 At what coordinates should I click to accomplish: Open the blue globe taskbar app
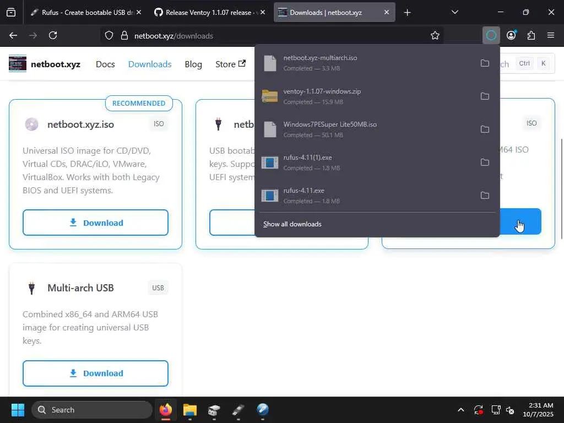point(263,410)
